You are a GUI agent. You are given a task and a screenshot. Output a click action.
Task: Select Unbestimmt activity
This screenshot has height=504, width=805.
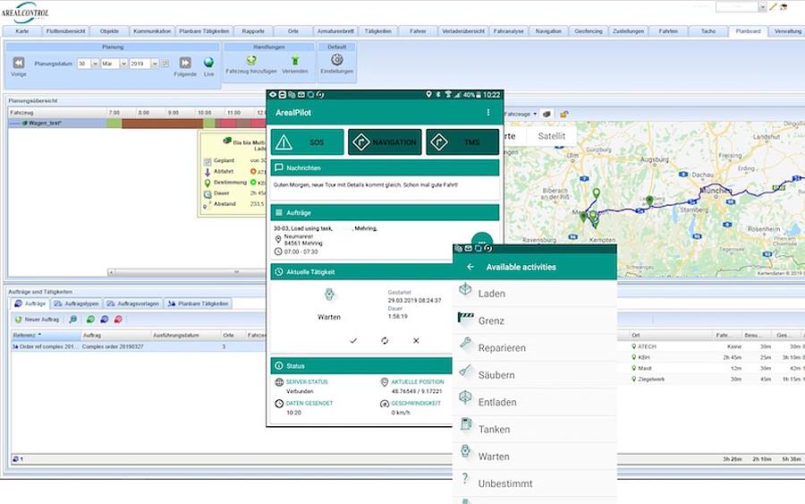click(535, 483)
